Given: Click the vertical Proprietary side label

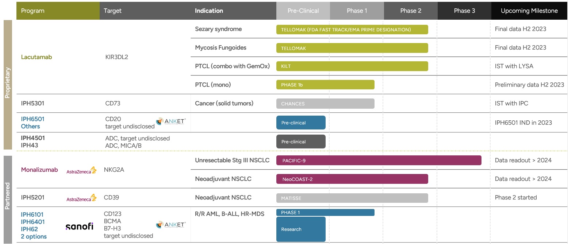Looking at the screenshot, I should tap(8, 82).
